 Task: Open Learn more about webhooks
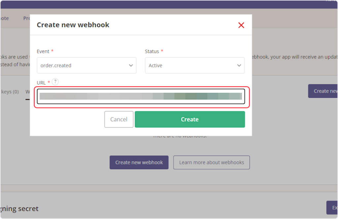coord(211,163)
